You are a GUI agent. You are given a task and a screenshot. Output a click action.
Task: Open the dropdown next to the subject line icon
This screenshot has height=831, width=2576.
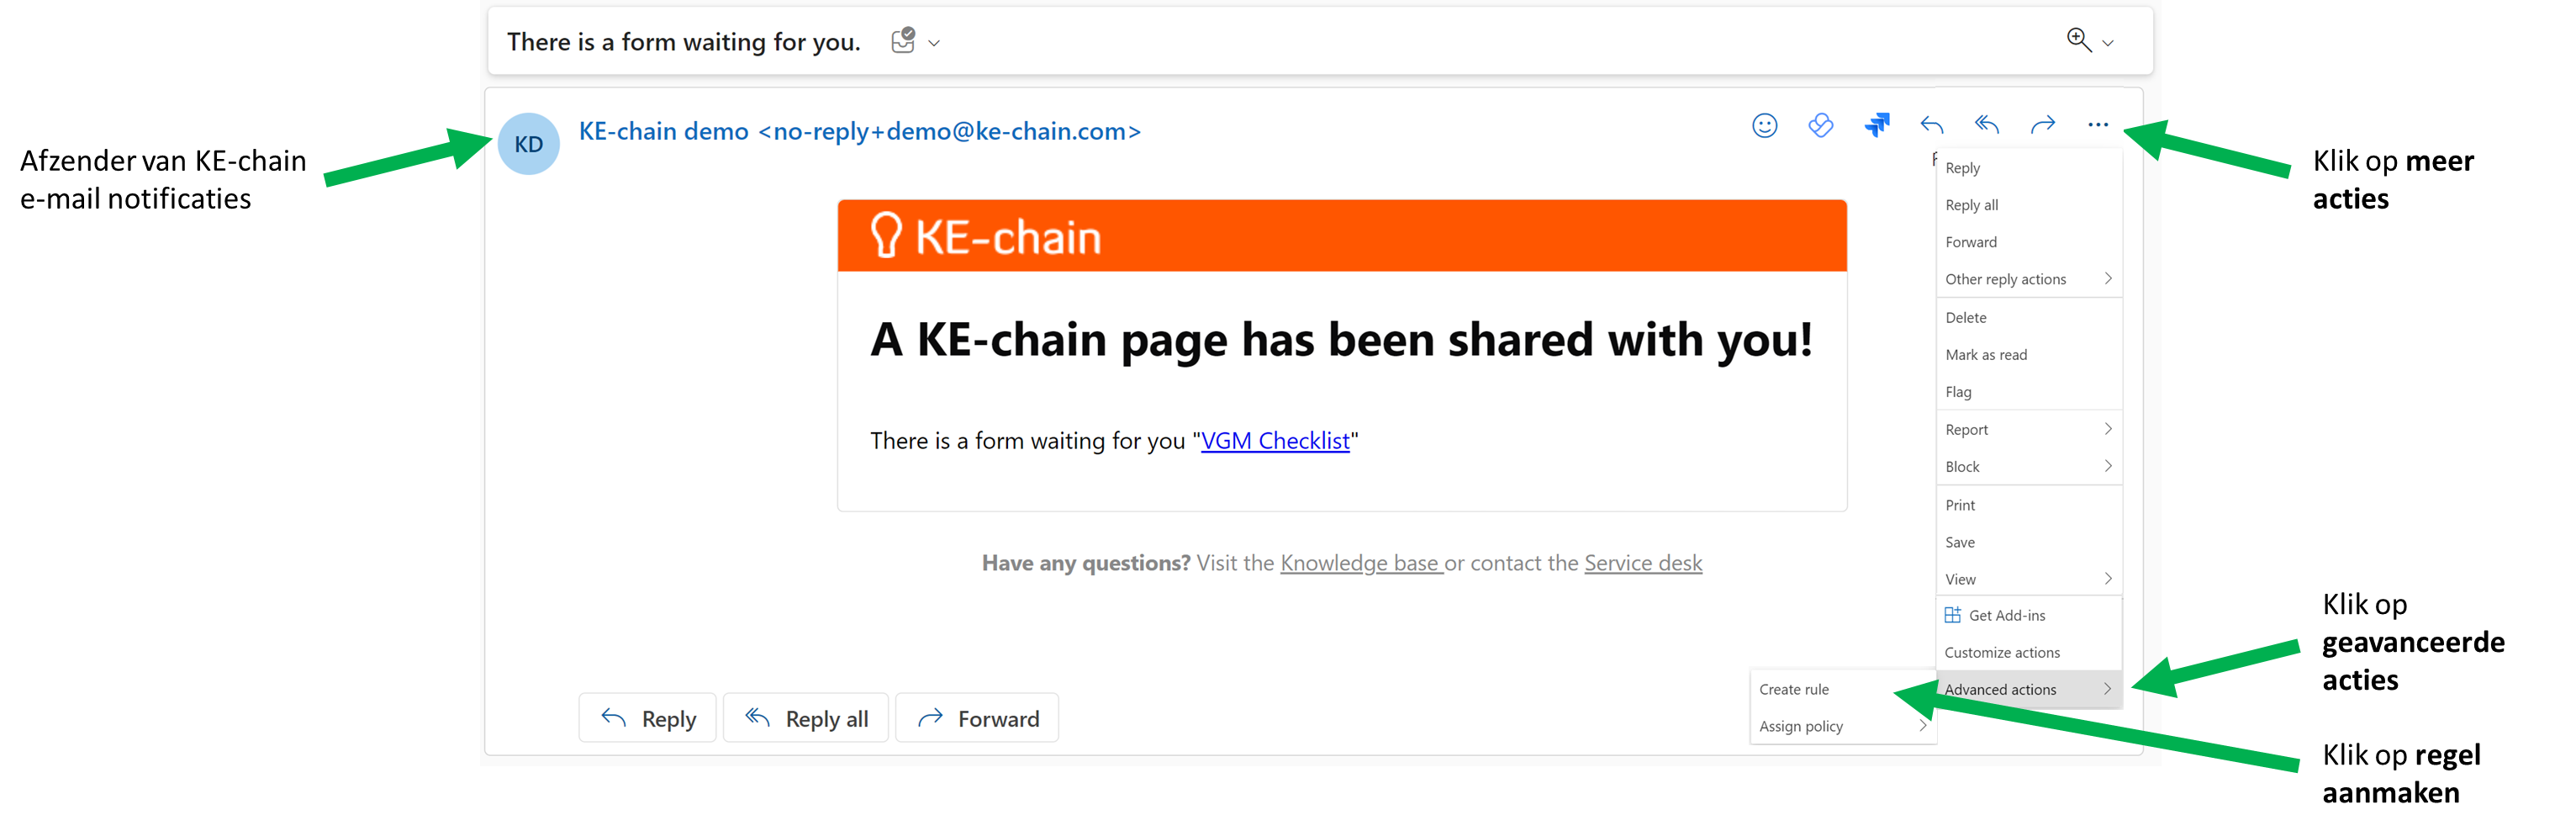(x=934, y=43)
